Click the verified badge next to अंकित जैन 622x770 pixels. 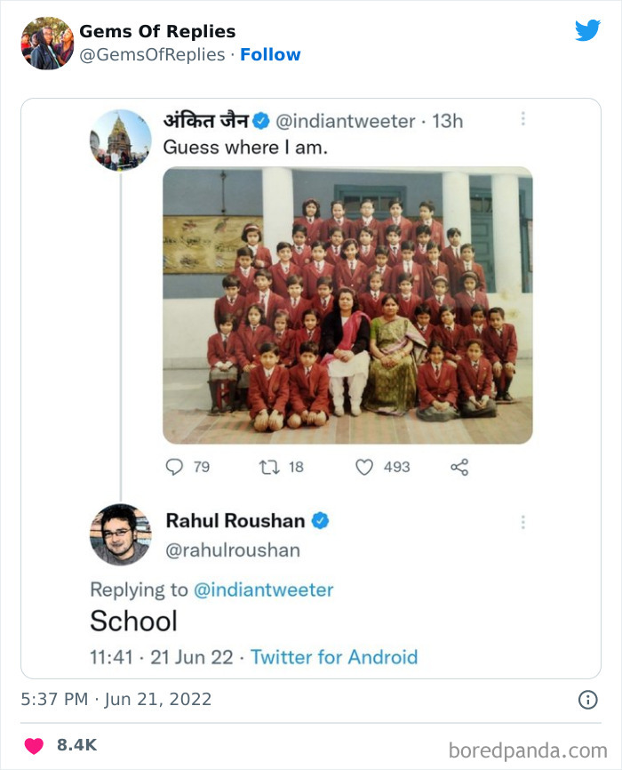point(262,121)
